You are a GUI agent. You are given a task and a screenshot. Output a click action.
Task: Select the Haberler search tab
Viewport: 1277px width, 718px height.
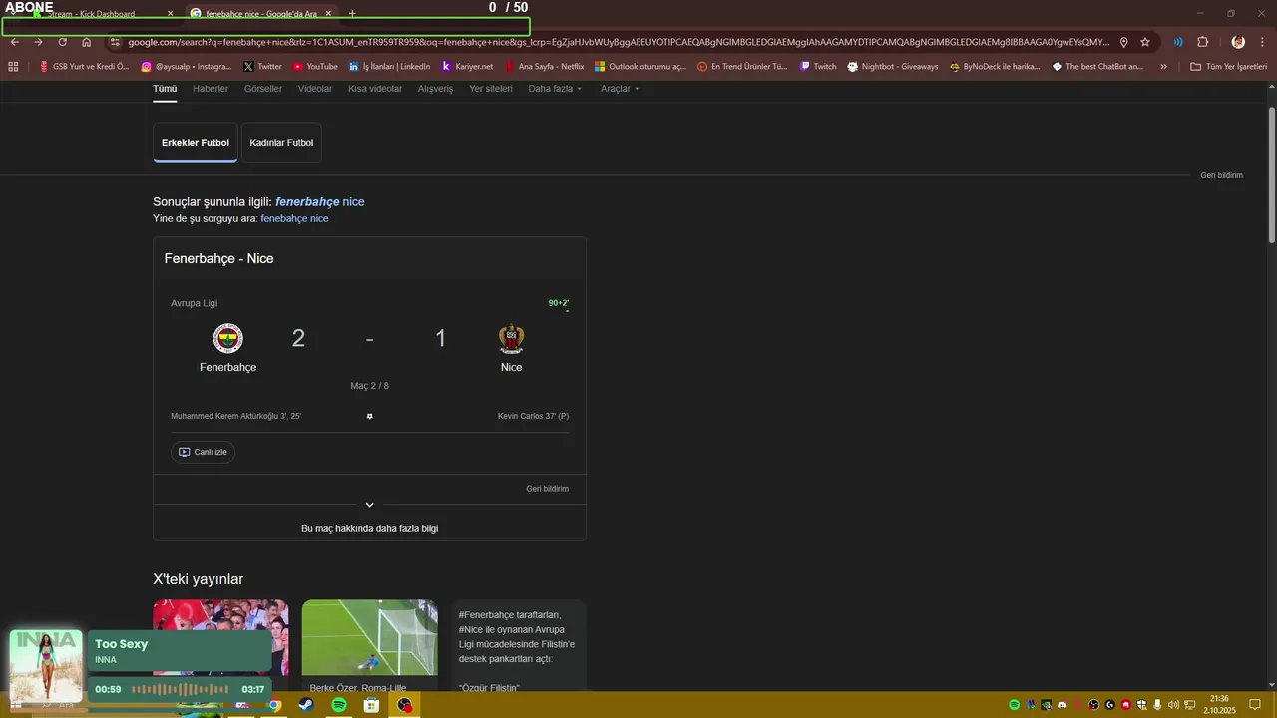[211, 89]
